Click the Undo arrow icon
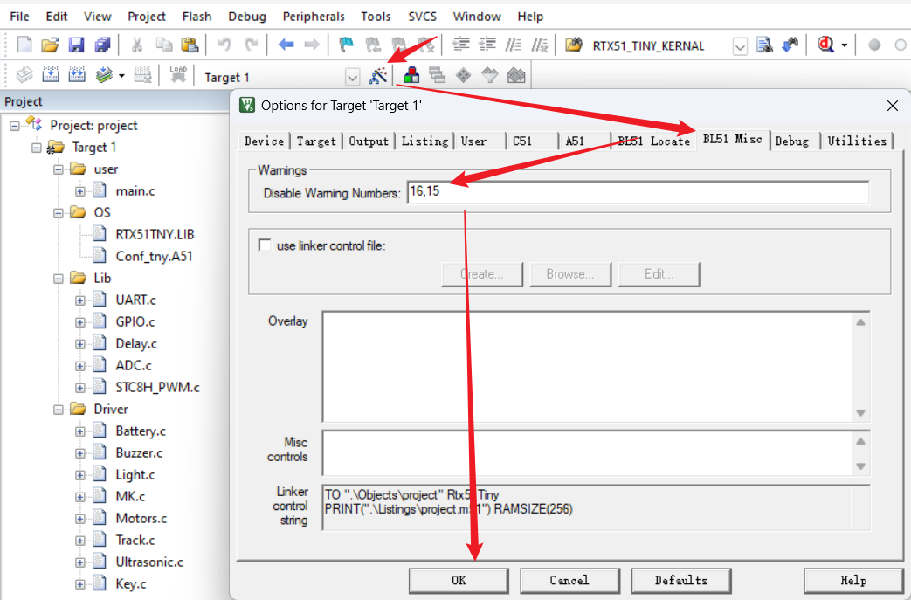Screen dimensions: 911x600 (x=224, y=45)
